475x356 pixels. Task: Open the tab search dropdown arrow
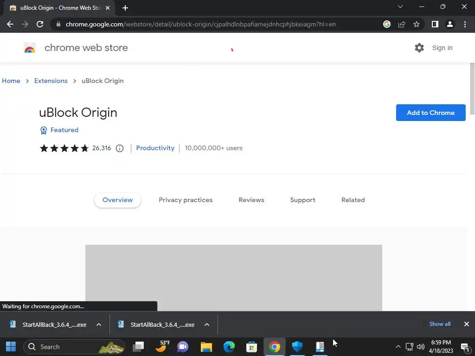(400, 6)
